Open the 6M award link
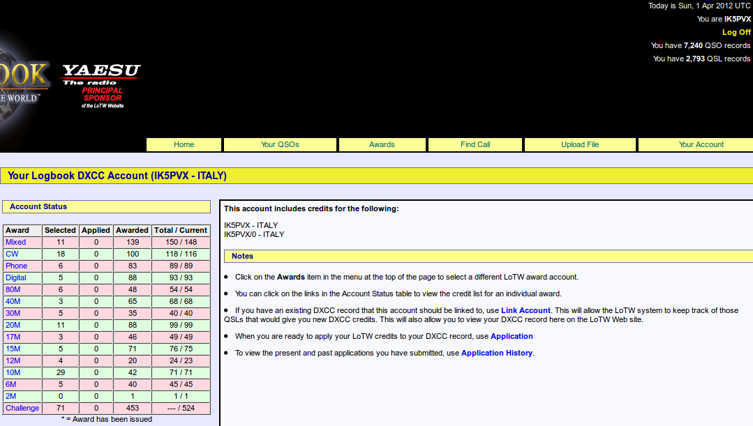This screenshot has width=753, height=426. click(x=11, y=384)
